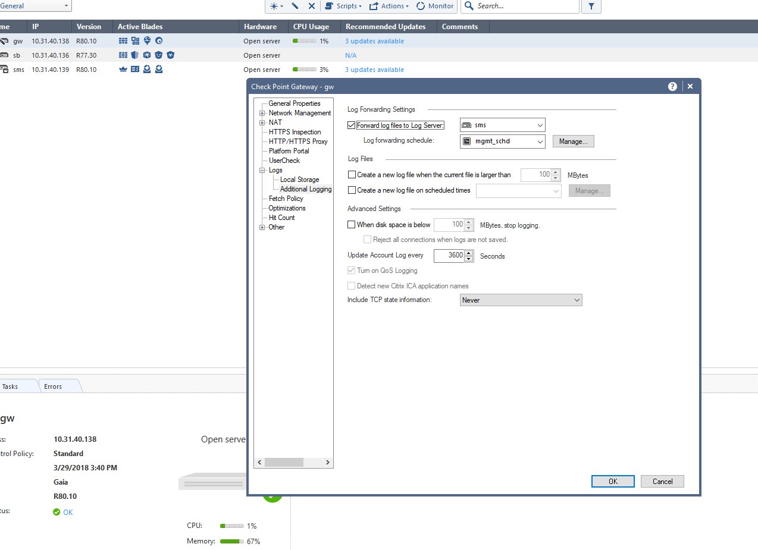Enable new log file when larger than

coord(352,175)
